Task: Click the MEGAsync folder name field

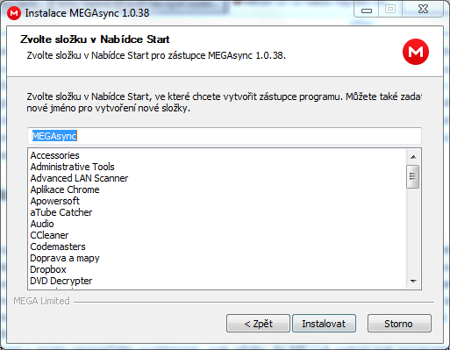Action: pos(225,136)
